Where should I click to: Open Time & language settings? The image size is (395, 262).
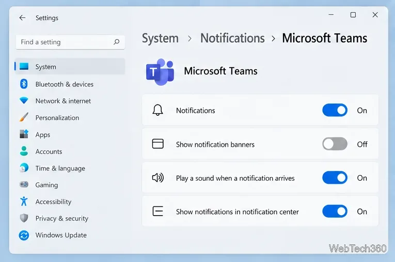point(60,168)
